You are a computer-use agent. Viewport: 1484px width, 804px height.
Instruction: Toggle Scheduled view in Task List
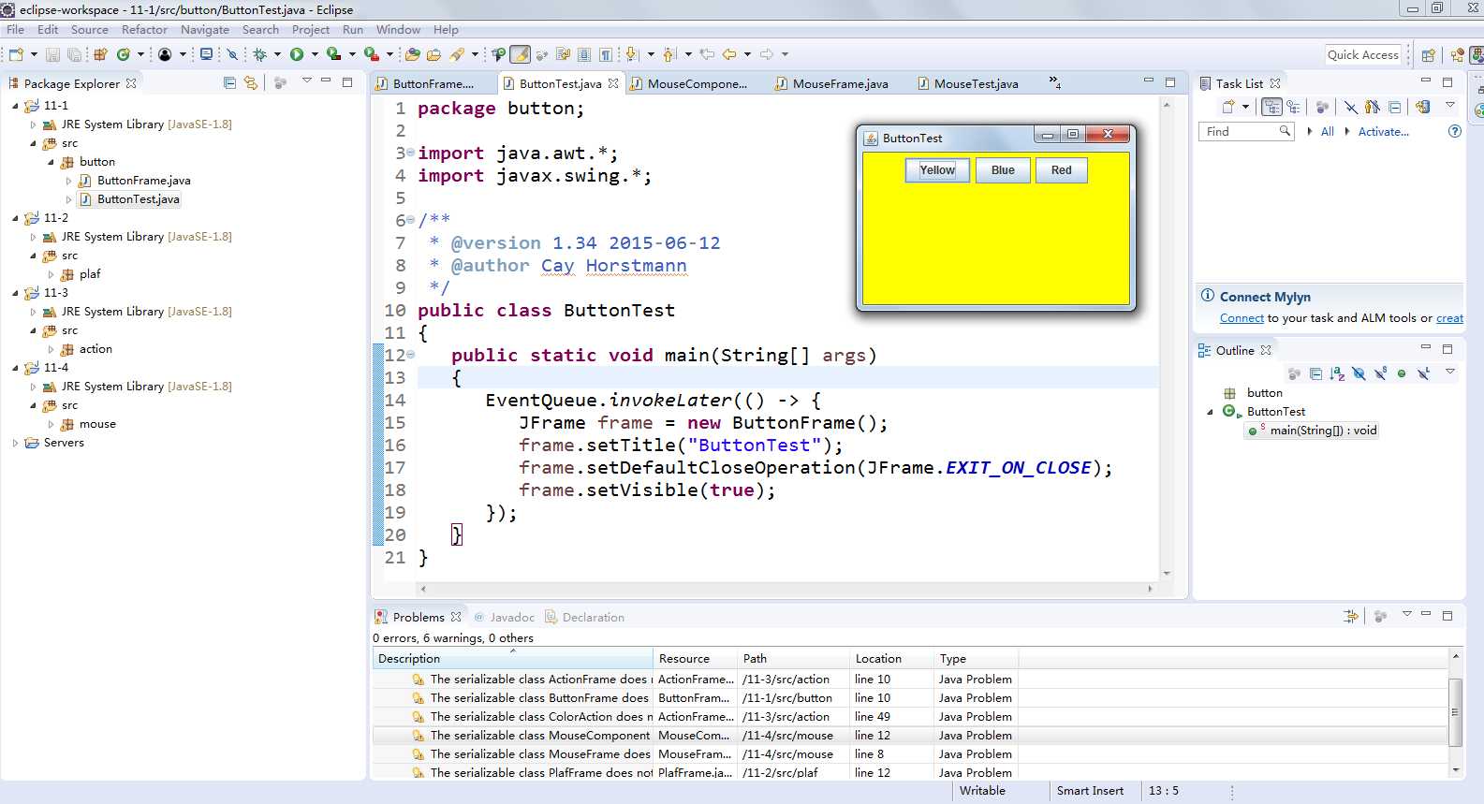coord(1293,107)
